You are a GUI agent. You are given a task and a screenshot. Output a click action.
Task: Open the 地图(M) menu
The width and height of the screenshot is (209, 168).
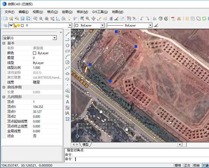(118, 12)
